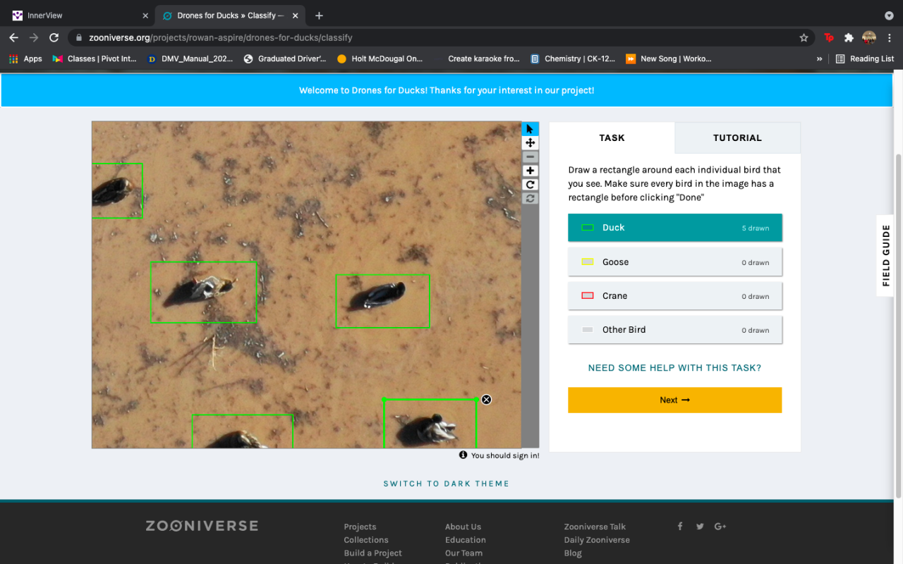Show hidden bookmarks chevron
The image size is (903, 564).
[819, 59]
